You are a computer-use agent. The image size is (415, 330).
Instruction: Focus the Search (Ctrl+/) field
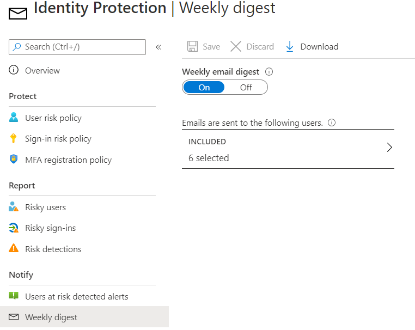click(77, 47)
